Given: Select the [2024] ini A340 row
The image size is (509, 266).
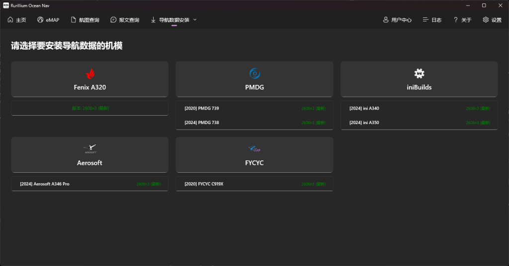Looking at the screenshot, I should pyautogui.click(x=419, y=108).
